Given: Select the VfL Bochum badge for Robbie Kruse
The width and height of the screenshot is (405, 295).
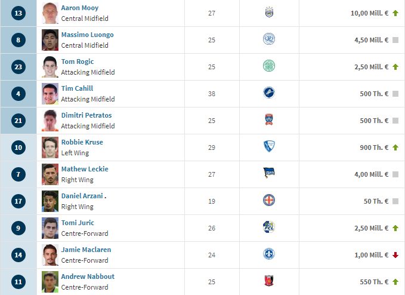Looking at the screenshot, I should click(x=269, y=146).
